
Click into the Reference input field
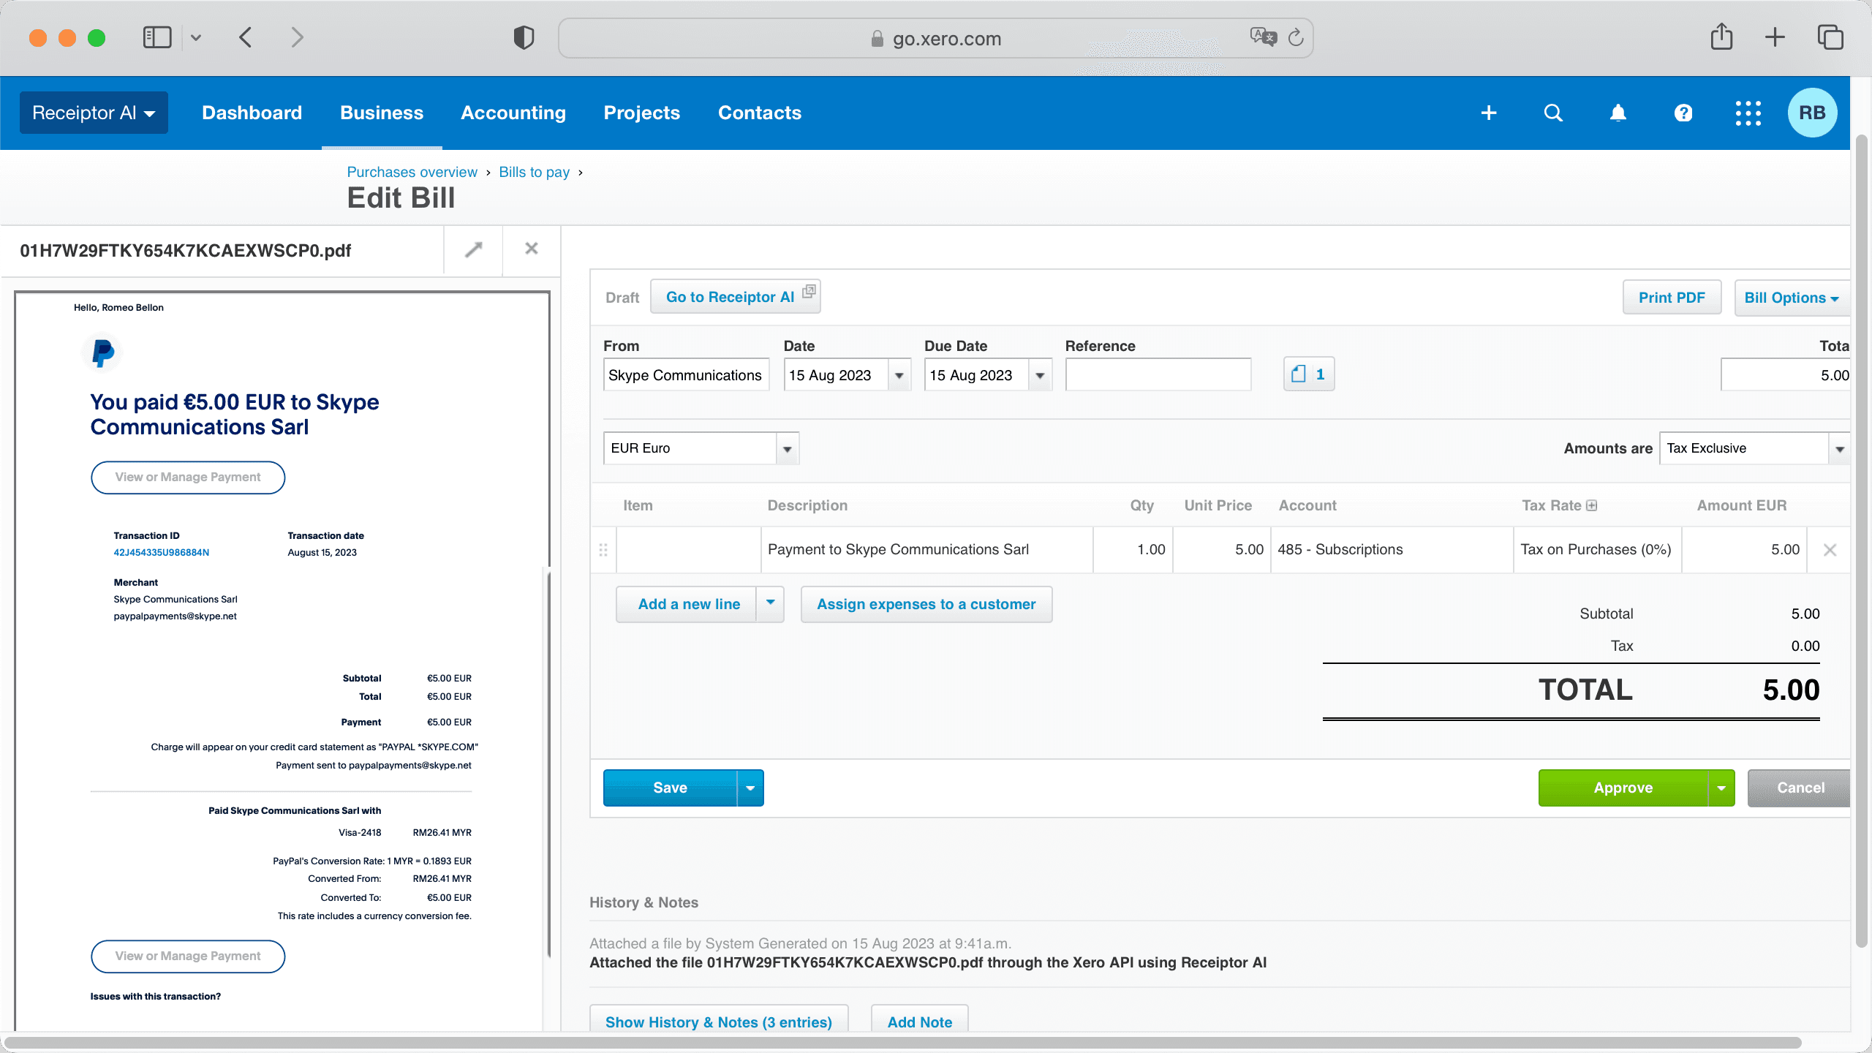click(x=1158, y=375)
